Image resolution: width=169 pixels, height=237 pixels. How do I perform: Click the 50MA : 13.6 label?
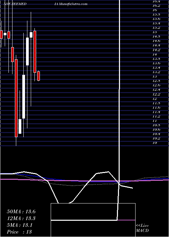21,212
